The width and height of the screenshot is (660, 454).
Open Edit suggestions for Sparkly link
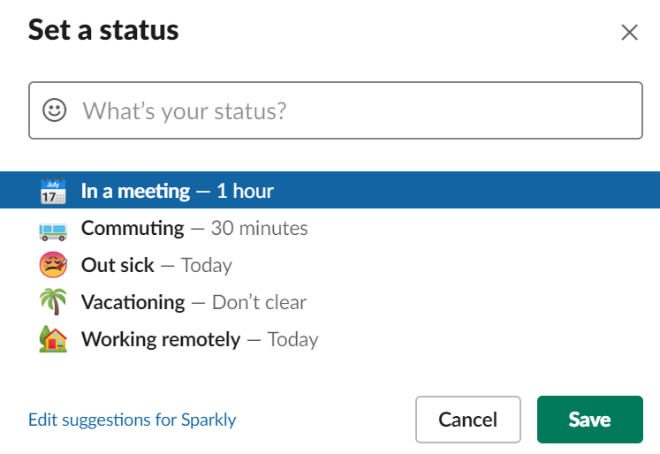coord(133,420)
